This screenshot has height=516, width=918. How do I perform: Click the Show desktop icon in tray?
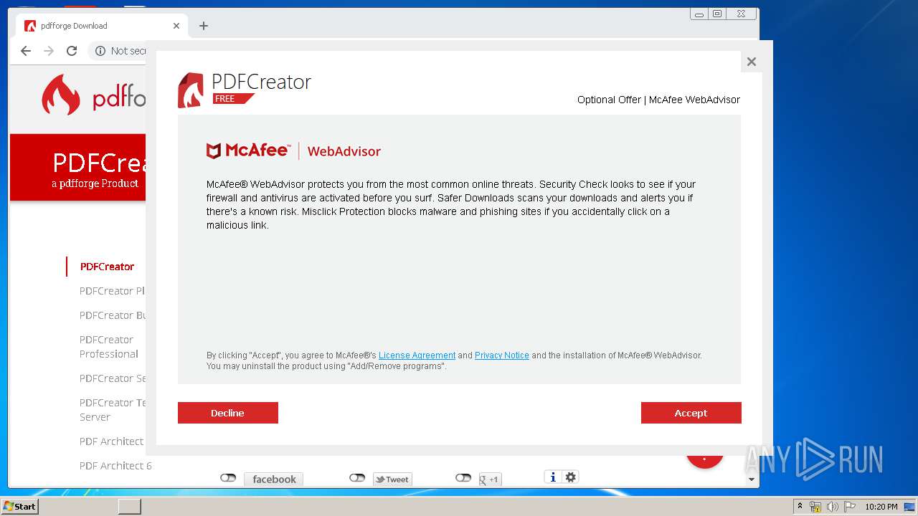[x=909, y=507]
